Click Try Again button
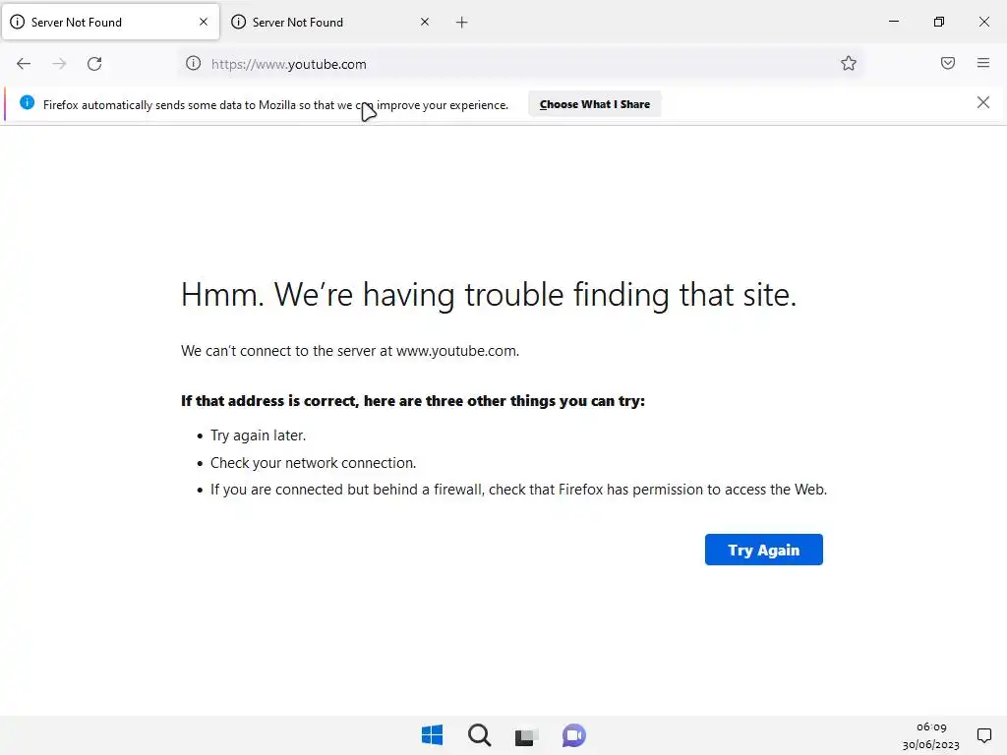Viewport: 1007px width, 755px height. point(763,550)
